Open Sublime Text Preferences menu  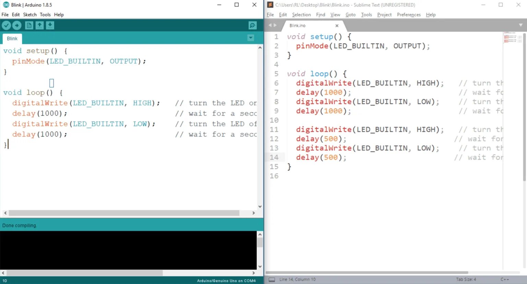[x=409, y=15]
